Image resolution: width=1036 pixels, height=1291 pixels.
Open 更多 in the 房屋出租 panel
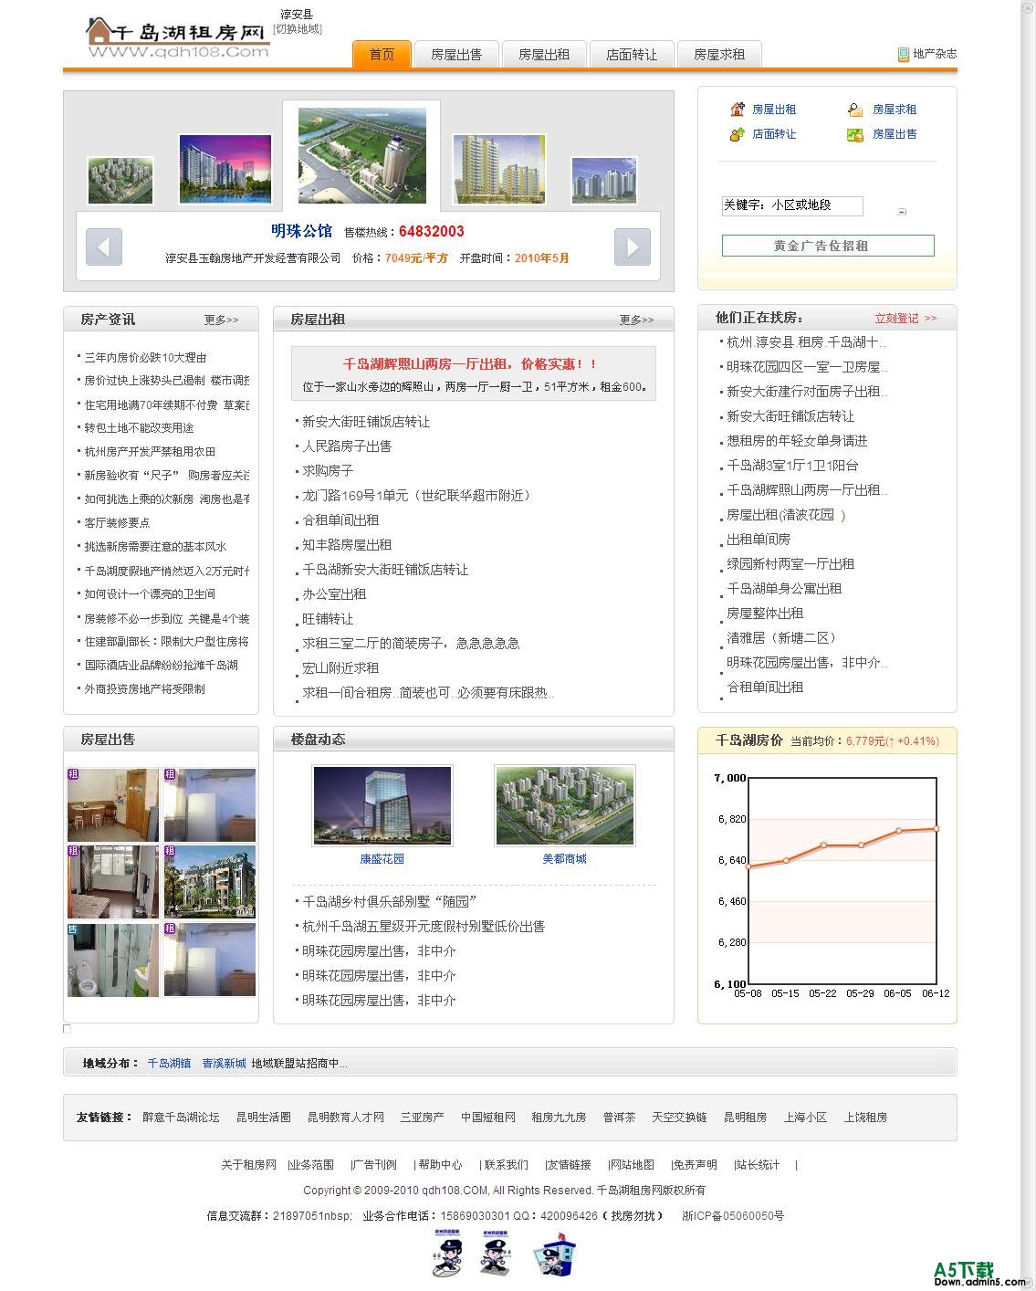[x=636, y=320]
